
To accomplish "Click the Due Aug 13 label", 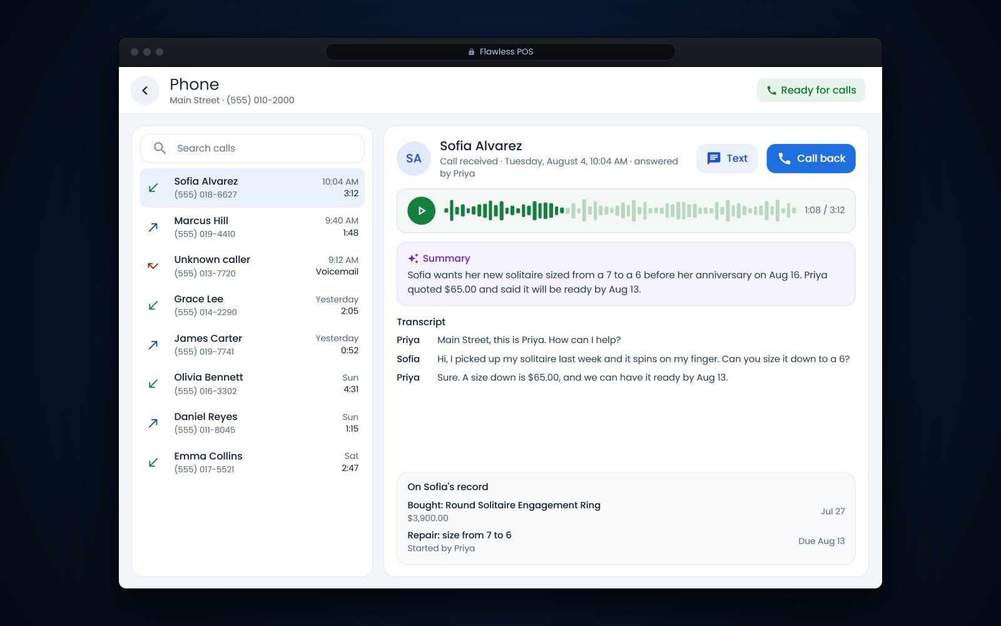I will 821,541.
